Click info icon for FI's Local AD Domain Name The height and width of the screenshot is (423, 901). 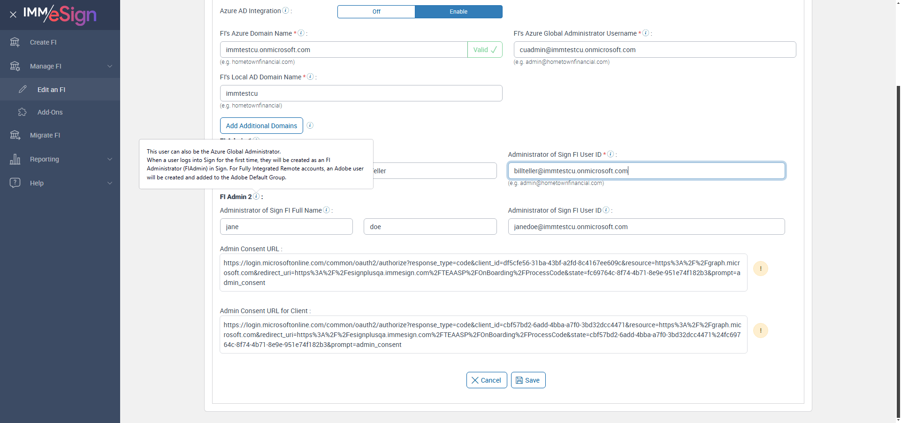tap(310, 77)
